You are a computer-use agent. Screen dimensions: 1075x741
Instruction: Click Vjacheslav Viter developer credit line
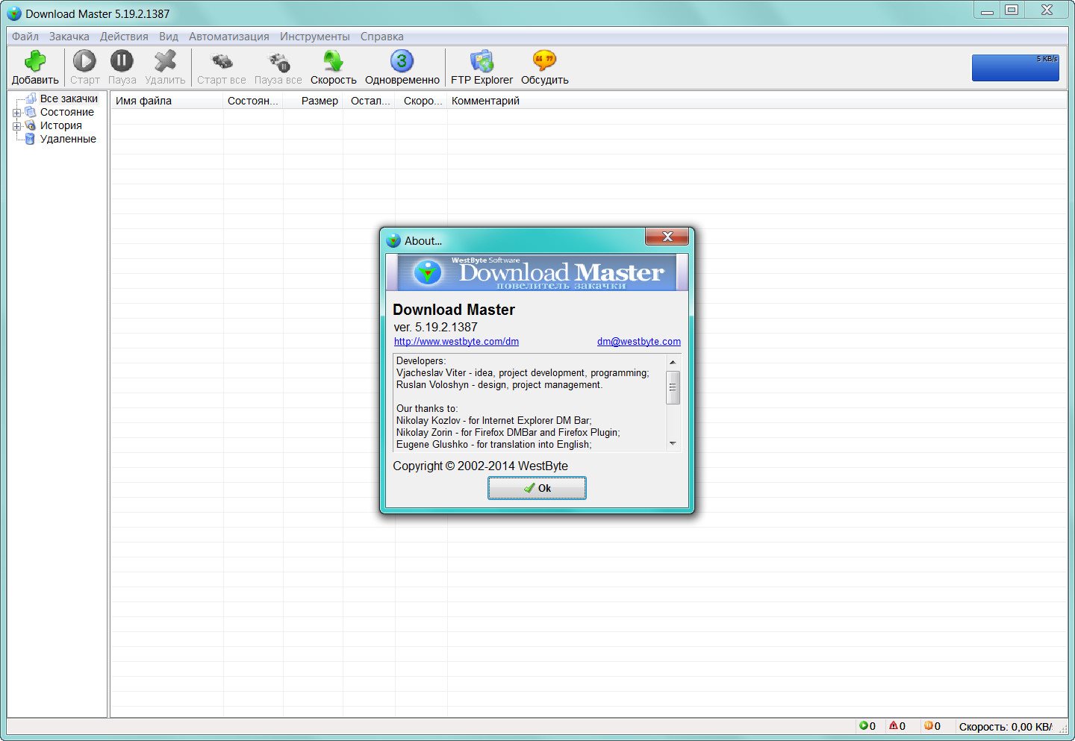point(523,373)
